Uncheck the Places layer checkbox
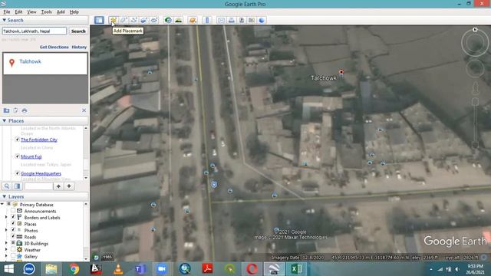The height and width of the screenshot is (276, 491). pos(13,224)
